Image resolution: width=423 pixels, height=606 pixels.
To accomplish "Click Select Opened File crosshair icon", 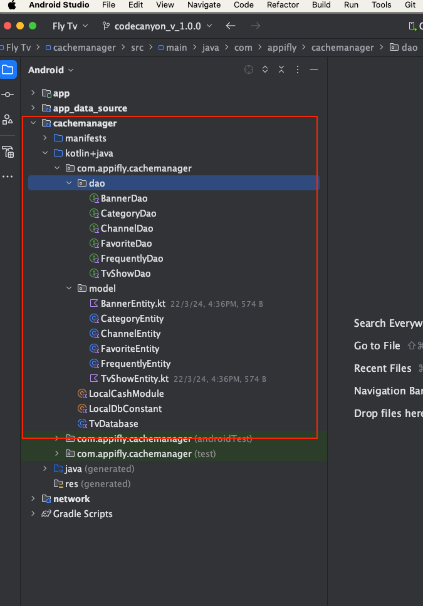I will click(x=249, y=70).
